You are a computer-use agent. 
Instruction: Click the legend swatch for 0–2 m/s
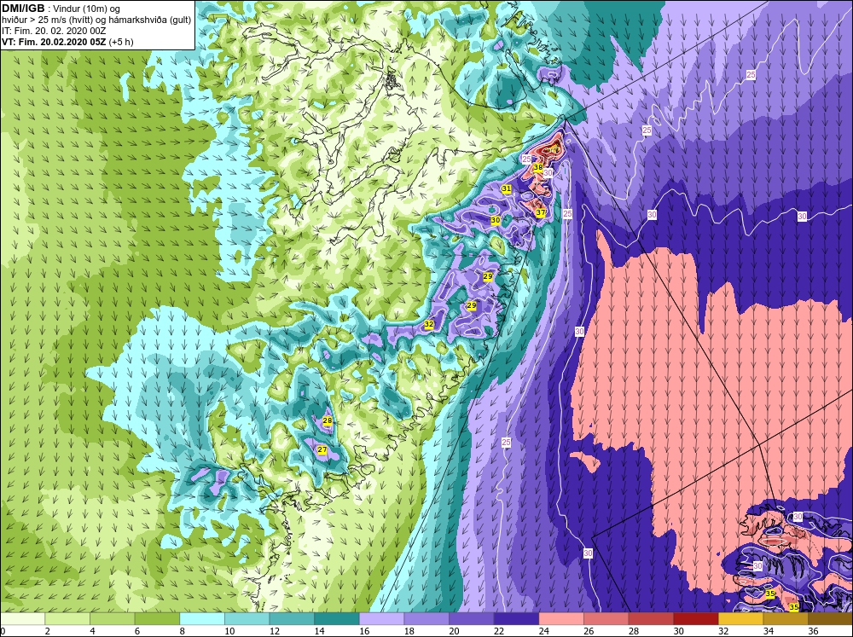click(22, 618)
